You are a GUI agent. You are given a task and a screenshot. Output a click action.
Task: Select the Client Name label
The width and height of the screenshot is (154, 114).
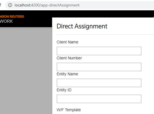pos(67,42)
